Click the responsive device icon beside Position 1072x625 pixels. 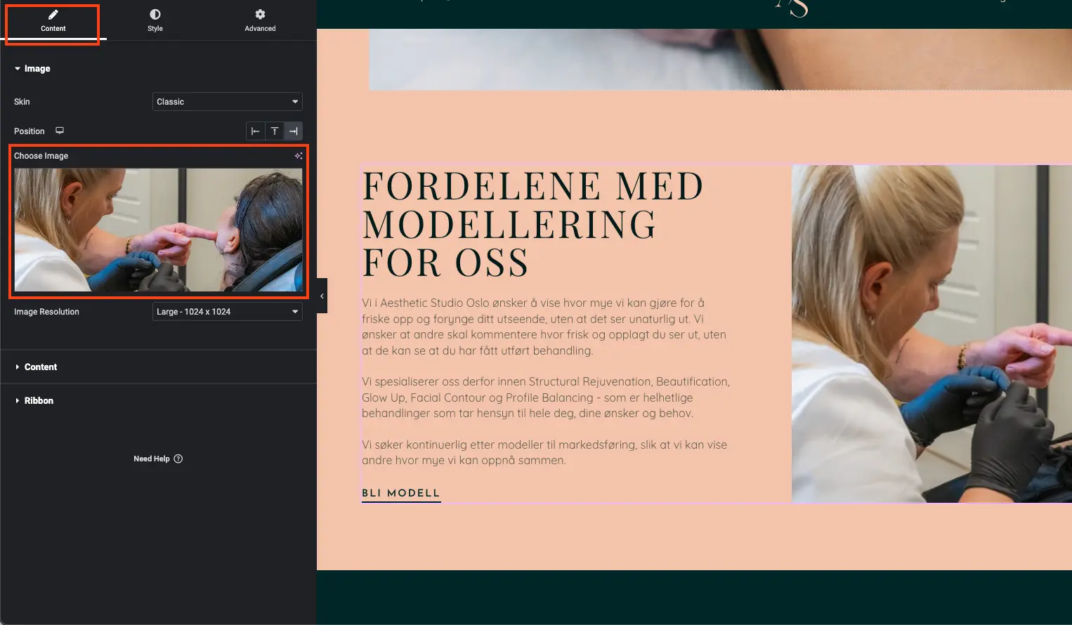coord(60,131)
